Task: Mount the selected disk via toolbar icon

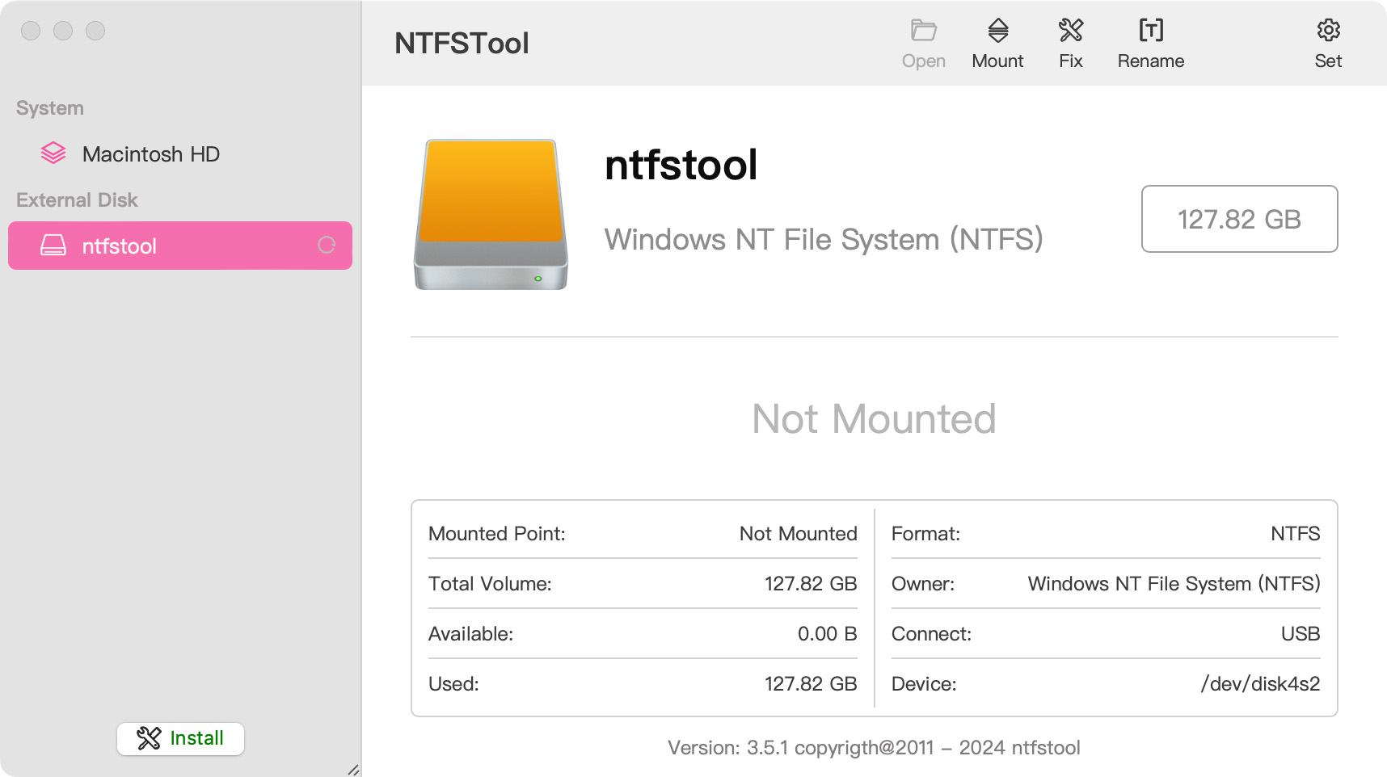Action: [x=997, y=31]
